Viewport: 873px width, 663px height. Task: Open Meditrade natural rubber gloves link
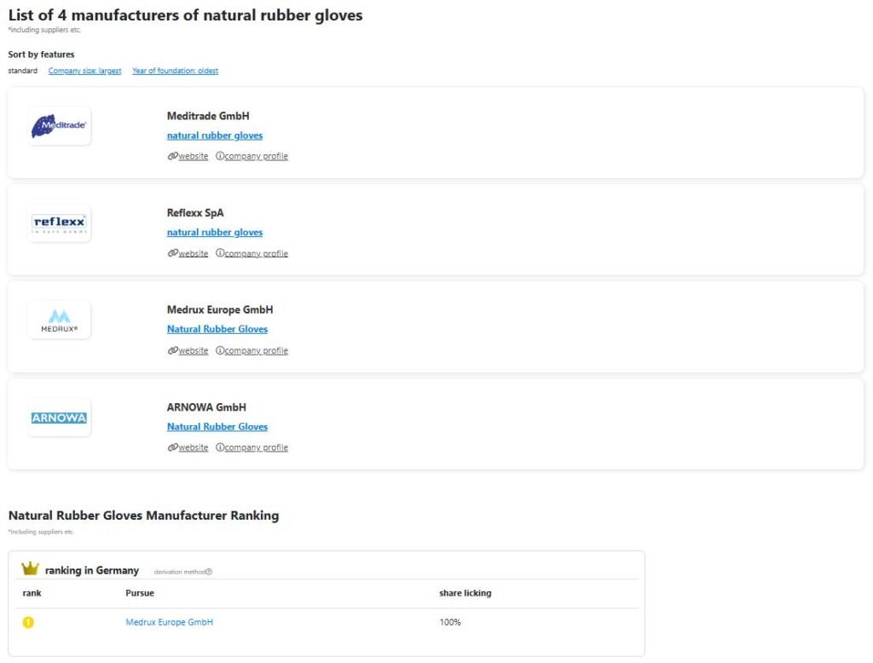click(x=215, y=135)
